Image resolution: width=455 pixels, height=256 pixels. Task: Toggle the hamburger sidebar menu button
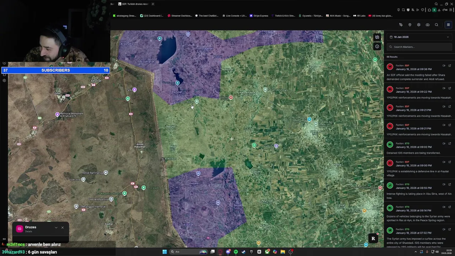[x=448, y=25]
